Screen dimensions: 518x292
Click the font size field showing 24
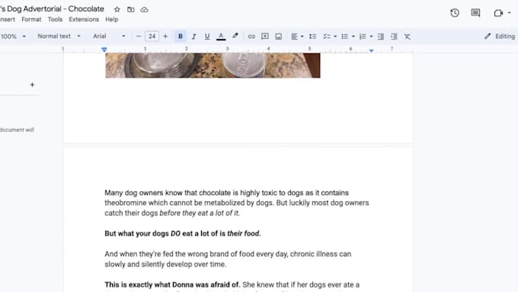point(152,37)
